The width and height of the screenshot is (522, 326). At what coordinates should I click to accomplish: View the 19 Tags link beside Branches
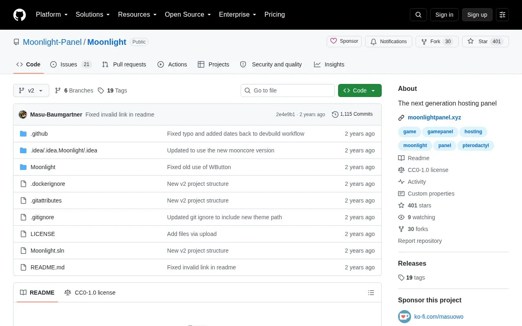[x=112, y=90]
